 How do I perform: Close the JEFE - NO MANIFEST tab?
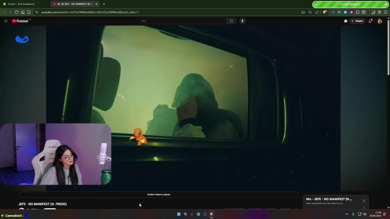(x=96, y=4)
